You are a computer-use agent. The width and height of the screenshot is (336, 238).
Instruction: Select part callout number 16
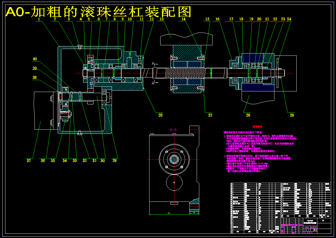pyautogui.click(x=217, y=19)
